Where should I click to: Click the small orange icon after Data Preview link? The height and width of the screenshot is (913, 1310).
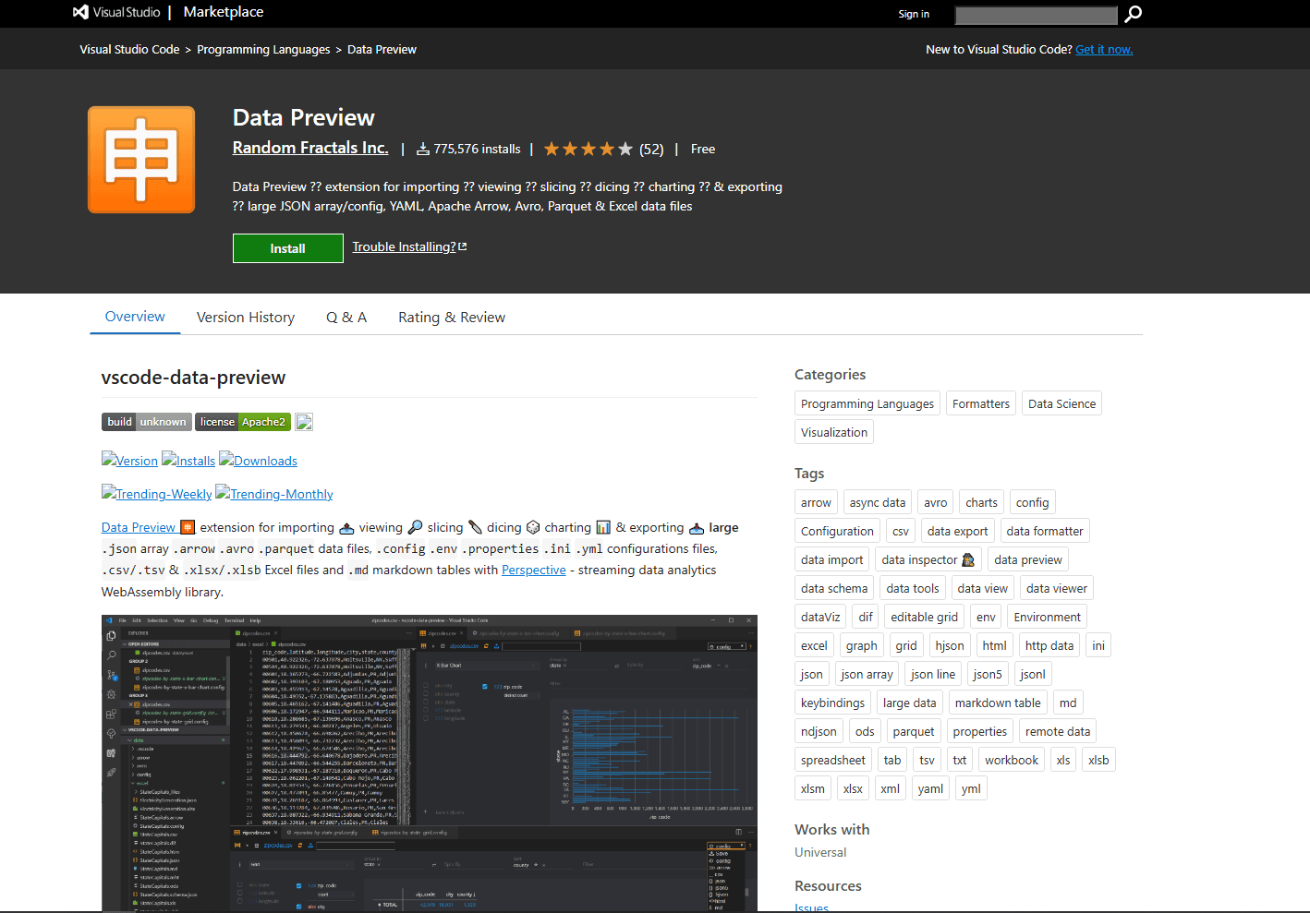coord(188,527)
